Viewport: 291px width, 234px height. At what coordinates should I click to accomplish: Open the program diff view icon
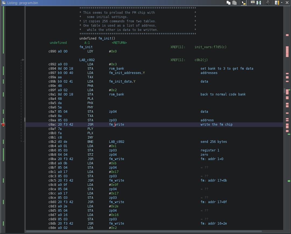click(x=259, y=3)
